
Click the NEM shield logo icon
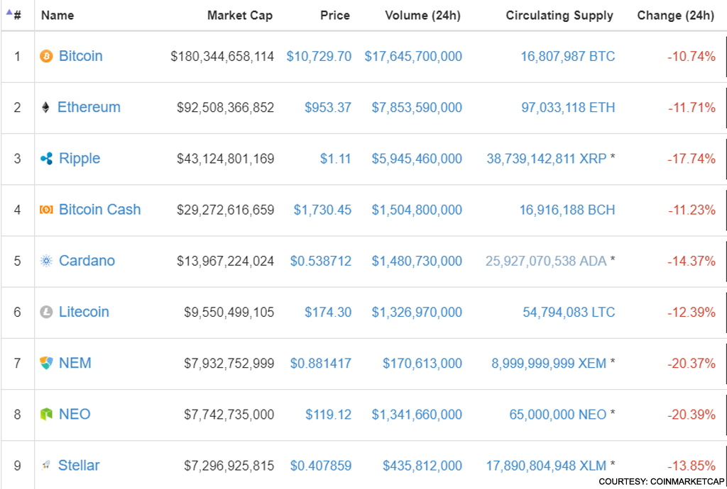[46, 363]
